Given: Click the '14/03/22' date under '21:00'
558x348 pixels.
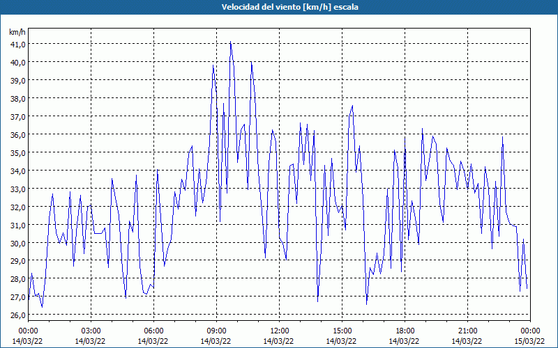Looking at the screenshot, I should point(467,341).
